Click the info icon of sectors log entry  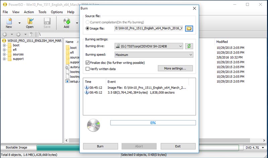(x=87, y=92)
